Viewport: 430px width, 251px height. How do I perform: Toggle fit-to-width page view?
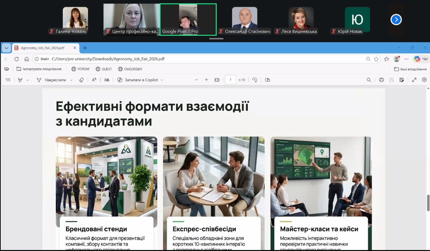(217, 80)
